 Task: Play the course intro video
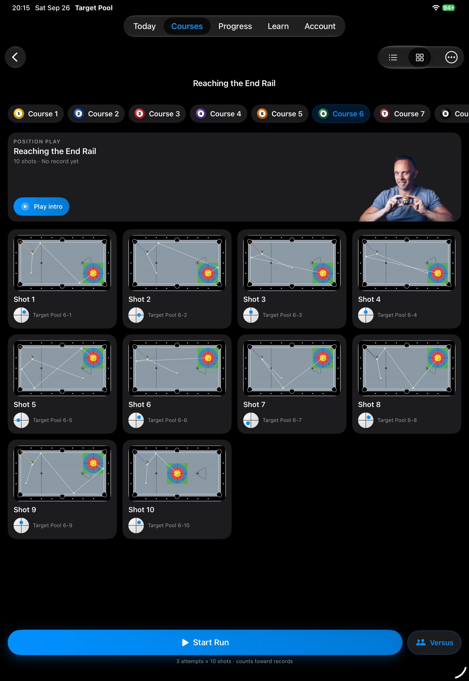click(41, 206)
